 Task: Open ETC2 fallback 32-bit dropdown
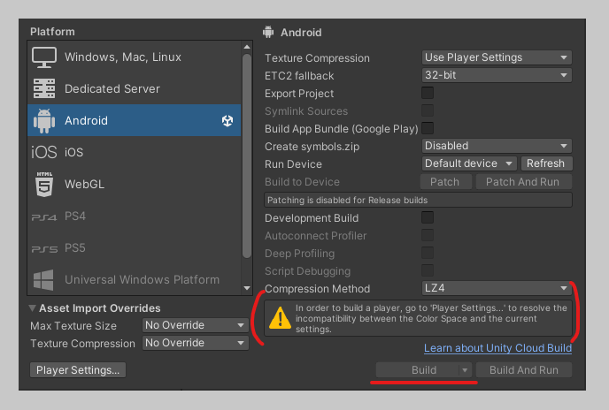point(497,75)
